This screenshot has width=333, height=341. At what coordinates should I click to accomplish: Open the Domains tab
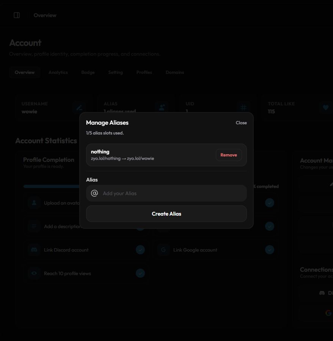tap(175, 72)
